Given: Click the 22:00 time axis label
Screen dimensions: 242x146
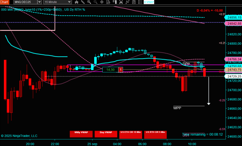Looking at the screenshot, I should 55,144.
